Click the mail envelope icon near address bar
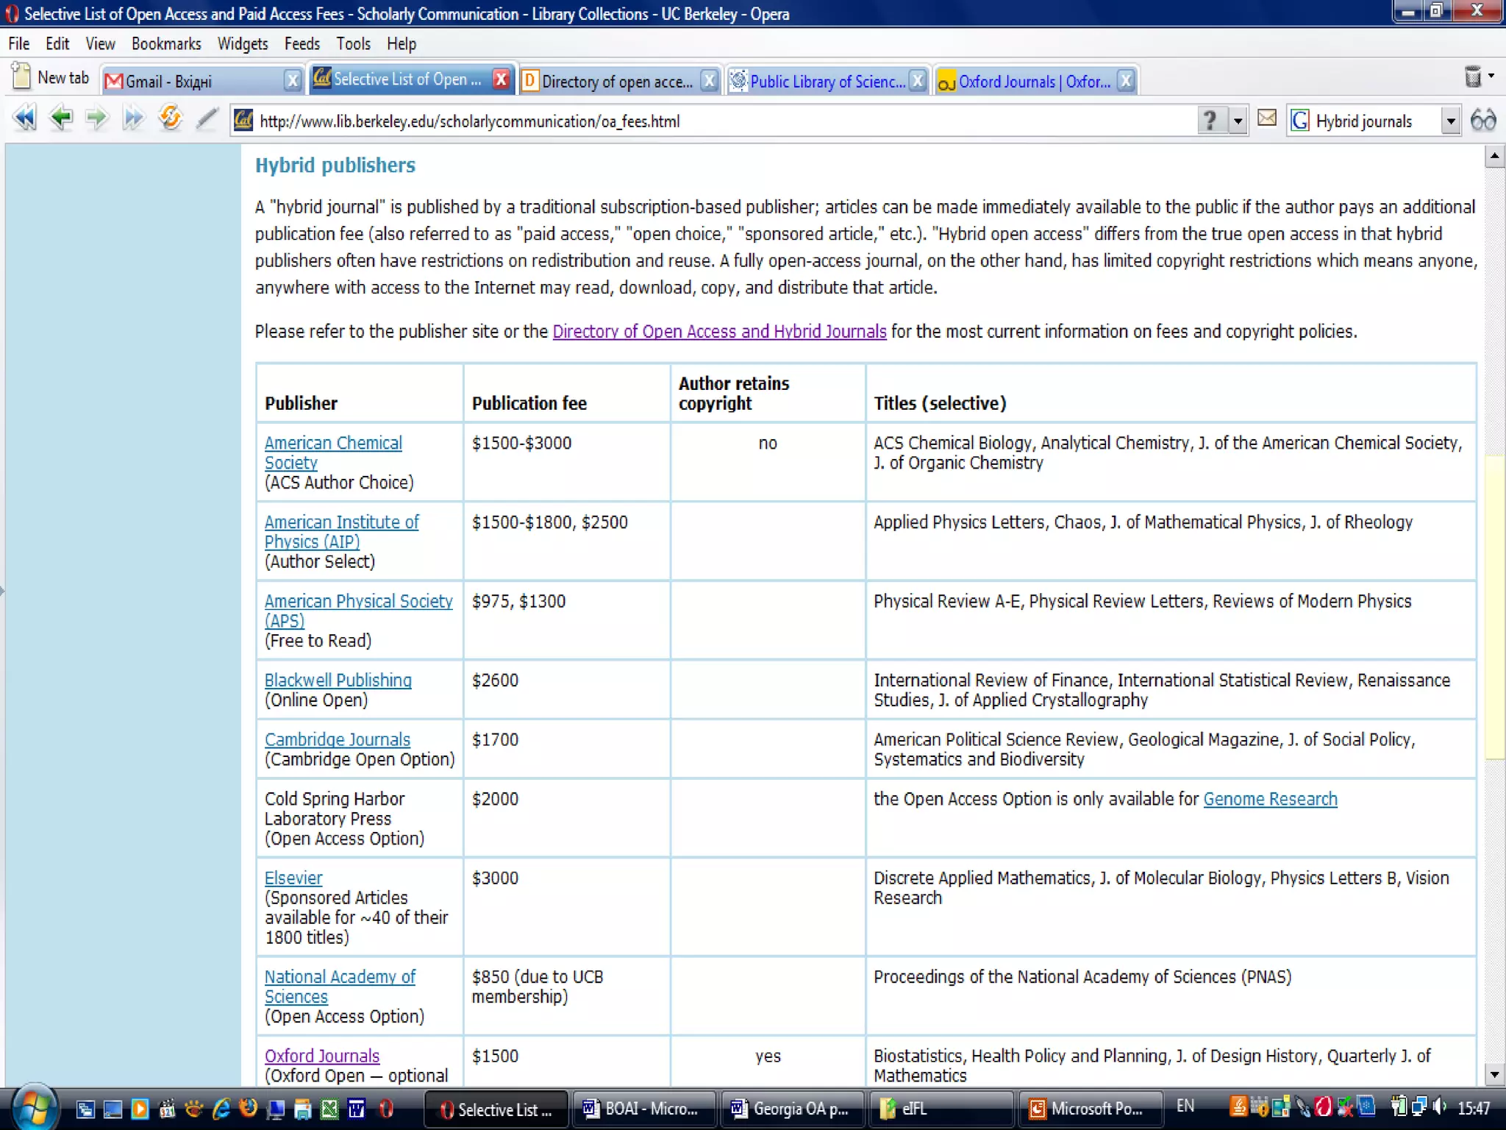1506x1130 pixels. point(1266,118)
